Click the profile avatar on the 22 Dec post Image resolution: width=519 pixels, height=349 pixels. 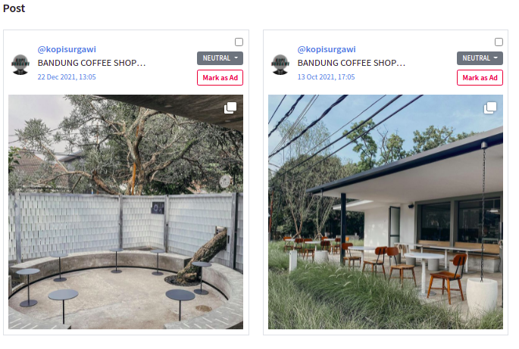coord(20,64)
